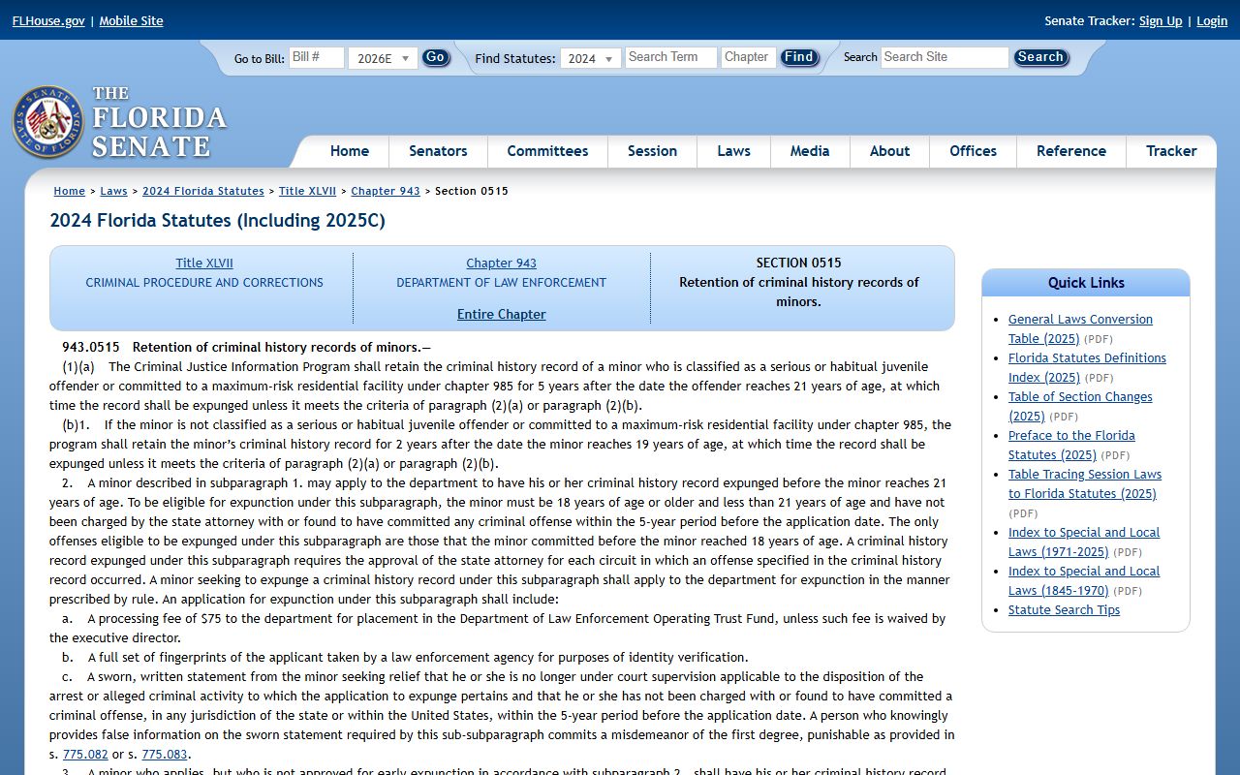Screen dimensions: 1240x775
Task: Focus the Bill # input field
Action: (x=317, y=57)
